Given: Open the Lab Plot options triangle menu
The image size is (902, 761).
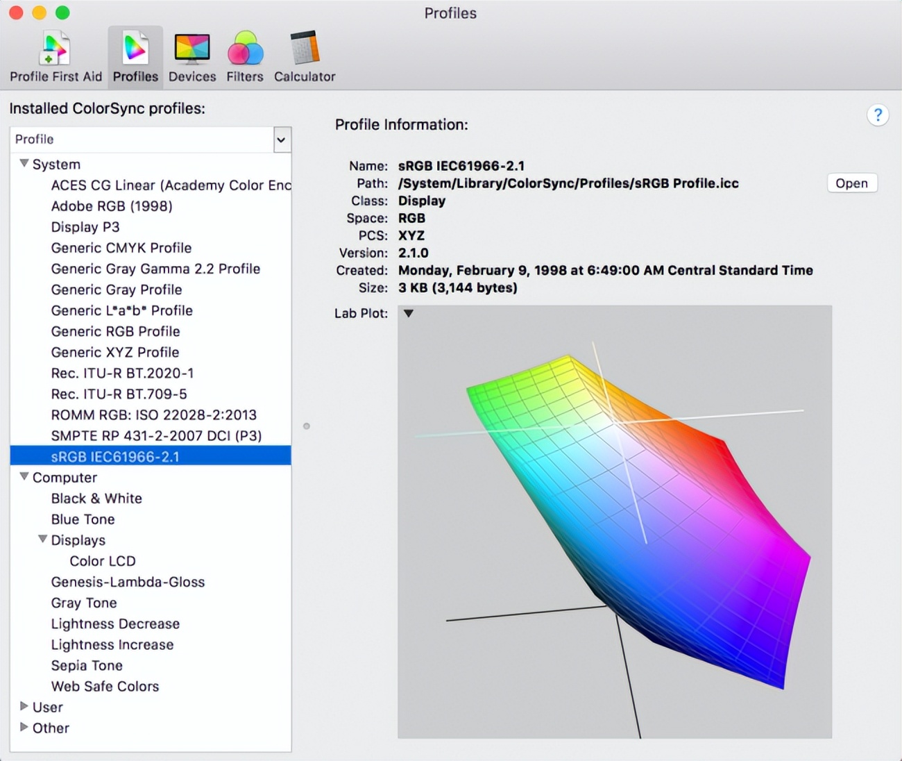Looking at the screenshot, I should pos(409,313).
